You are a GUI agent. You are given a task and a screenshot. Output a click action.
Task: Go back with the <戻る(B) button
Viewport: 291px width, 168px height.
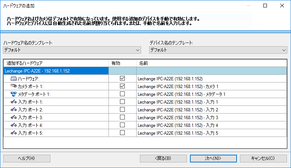[163, 158]
